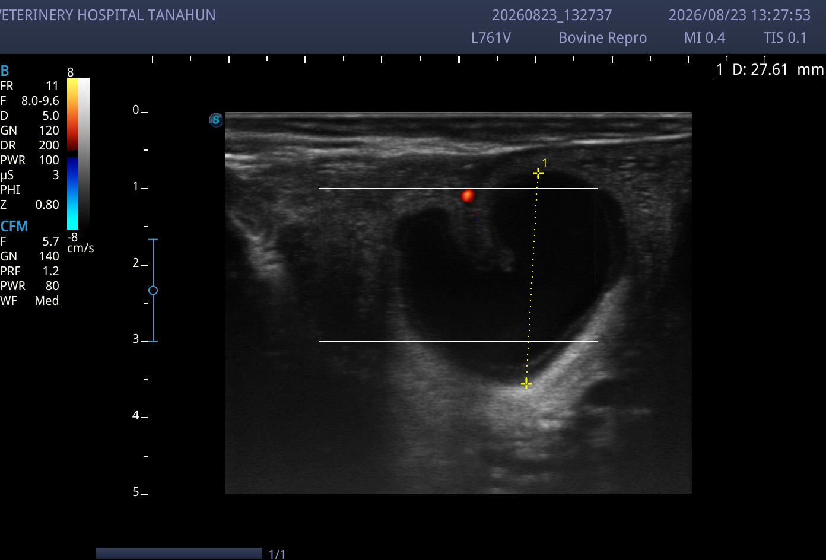Click the frequency 8.0-9.6 parameter

[30, 101]
